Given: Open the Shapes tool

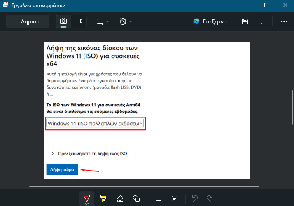Looking at the screenshot, I should (x=136, y=199).
